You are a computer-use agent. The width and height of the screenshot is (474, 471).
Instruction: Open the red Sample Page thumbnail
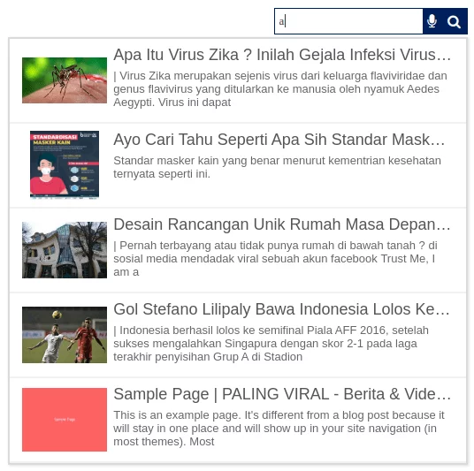click(x=65, y=420)
